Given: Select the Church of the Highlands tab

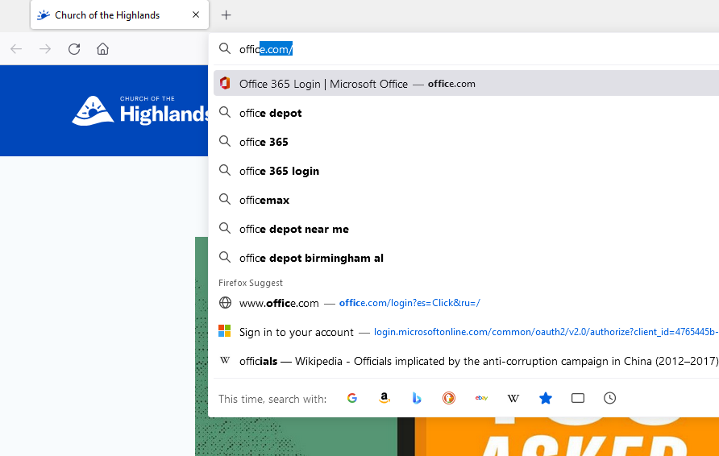Looking at the screenshot, I should click(109, 15).
